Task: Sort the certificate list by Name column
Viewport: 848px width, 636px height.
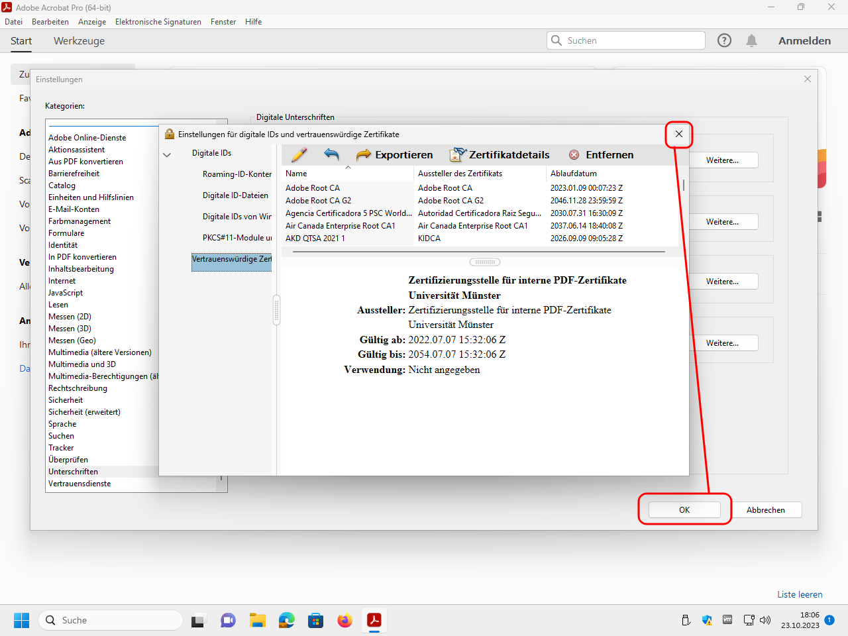Action: pyautogui.click(x=296, y=174)
